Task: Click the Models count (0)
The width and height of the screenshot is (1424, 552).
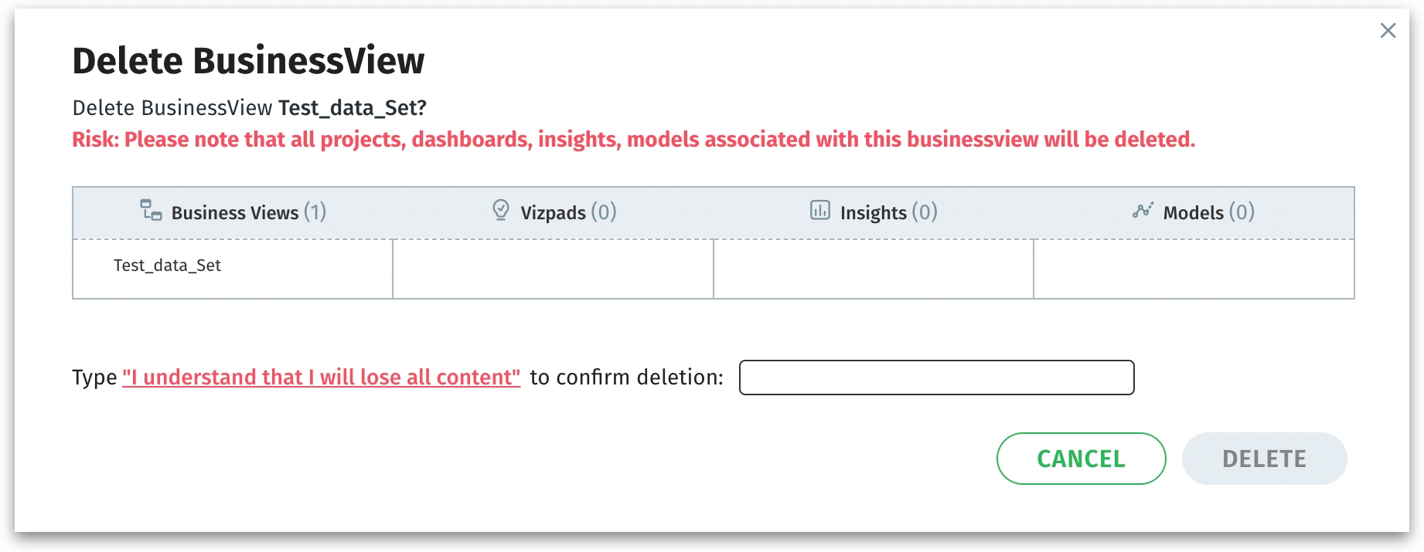Action: [1242, 212]
